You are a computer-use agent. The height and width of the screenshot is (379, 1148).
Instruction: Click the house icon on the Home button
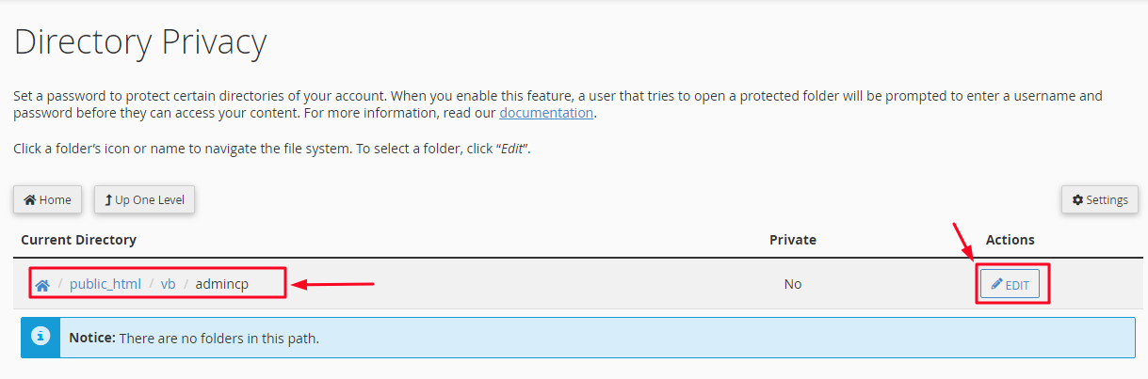click(30, 199)
